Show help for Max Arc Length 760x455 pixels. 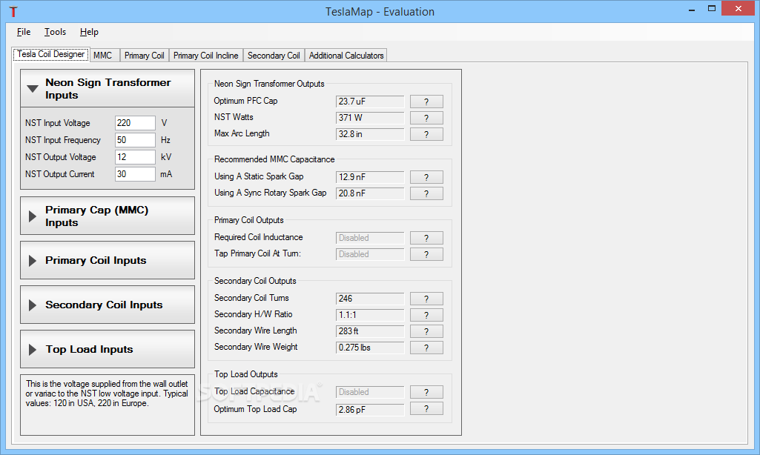426,134
